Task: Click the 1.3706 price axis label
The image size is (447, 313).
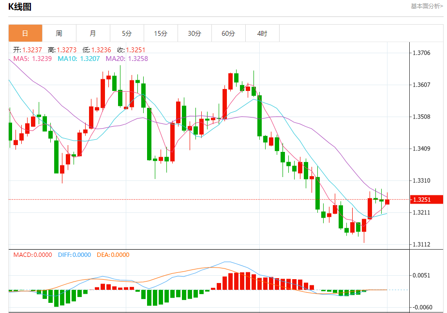Action: (422, 53)
